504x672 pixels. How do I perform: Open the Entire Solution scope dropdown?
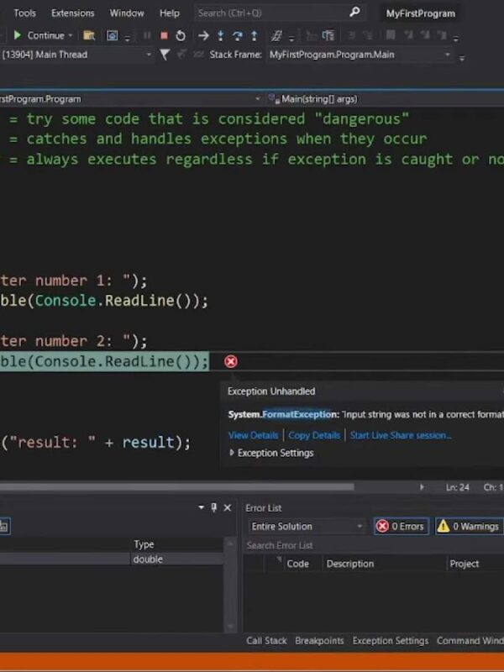click(307, 527)
